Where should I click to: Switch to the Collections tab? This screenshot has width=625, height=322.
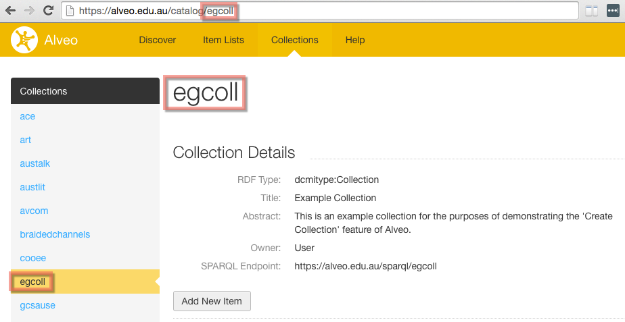pos(294,41)
